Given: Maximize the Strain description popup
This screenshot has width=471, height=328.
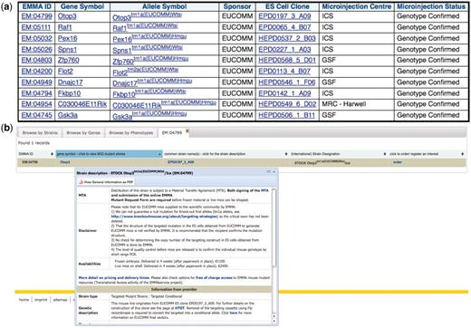Looking at the screenshot, I should pos(268,172).
